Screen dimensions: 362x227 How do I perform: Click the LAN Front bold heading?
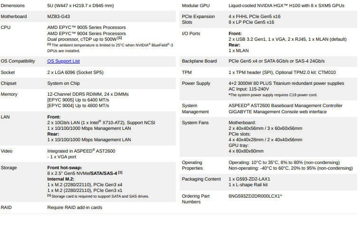[x=54, y=117]
